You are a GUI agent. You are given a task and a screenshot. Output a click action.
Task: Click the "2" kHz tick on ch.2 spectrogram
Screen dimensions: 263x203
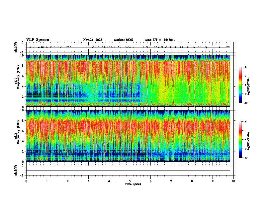[23, 152]
